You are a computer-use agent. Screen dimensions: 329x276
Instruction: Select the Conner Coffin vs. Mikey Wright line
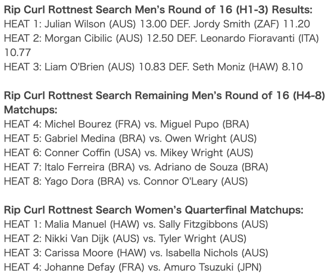point(129,153)
